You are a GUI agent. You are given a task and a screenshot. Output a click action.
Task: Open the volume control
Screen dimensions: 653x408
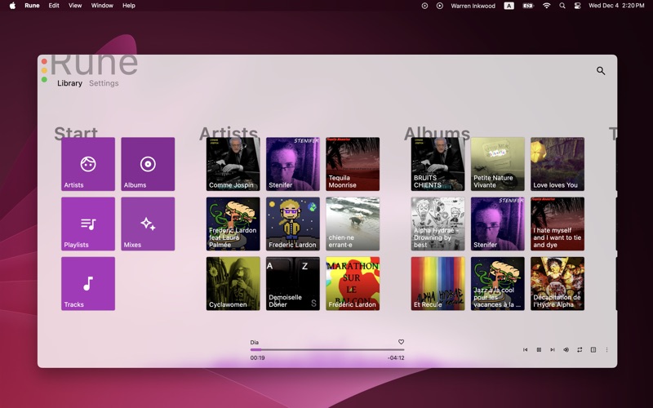[x=566, y=350]
